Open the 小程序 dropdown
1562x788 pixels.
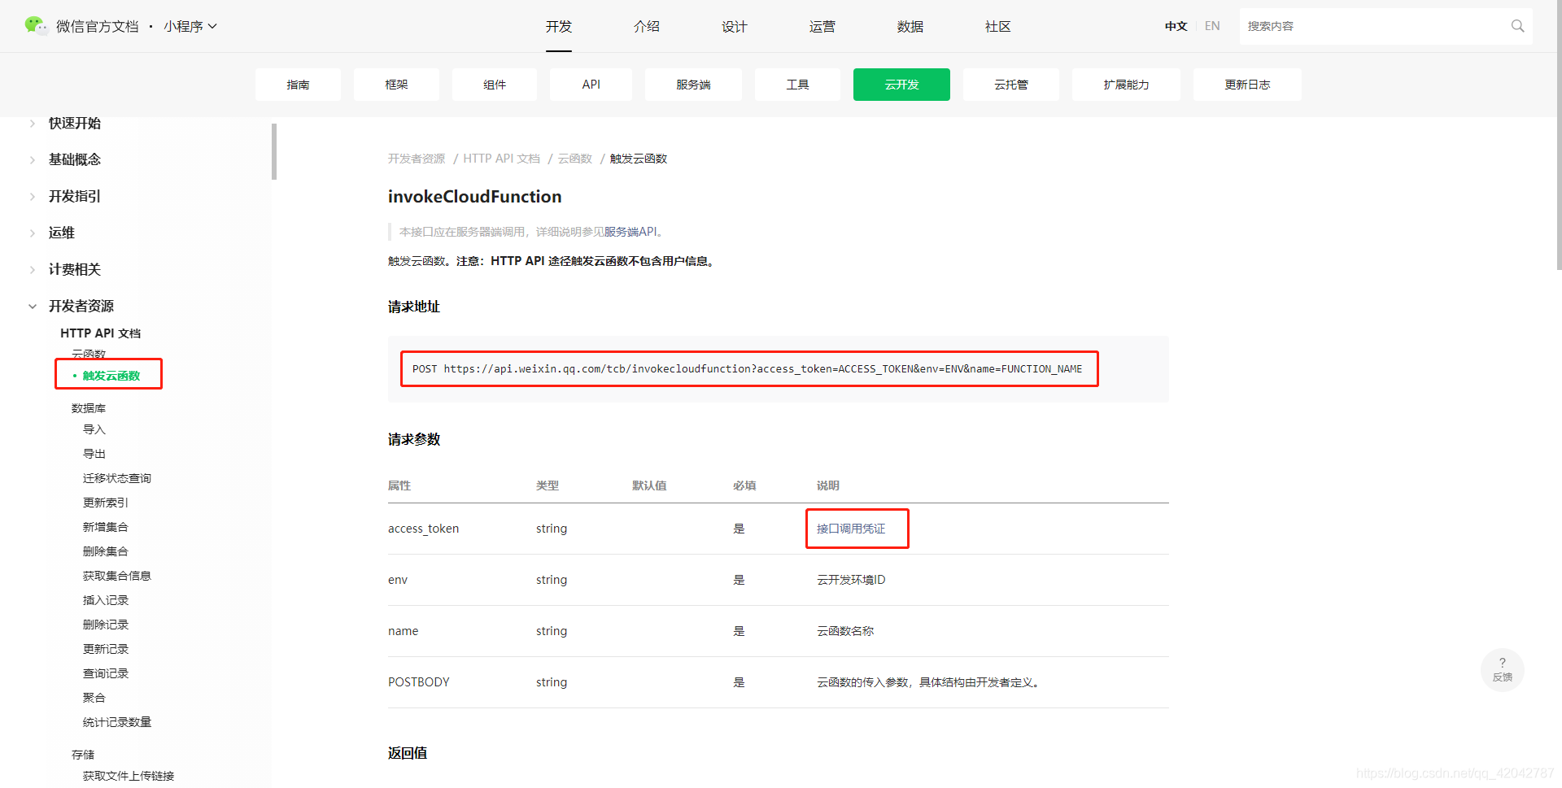point(190,26)
